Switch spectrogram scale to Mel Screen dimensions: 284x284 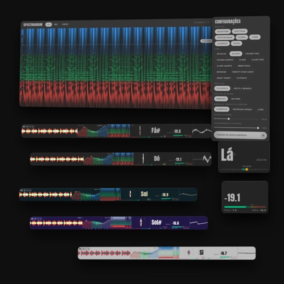[56, 24]
